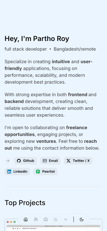
Task: Open the briefcase work icon in dock
Action: (46, 220)
